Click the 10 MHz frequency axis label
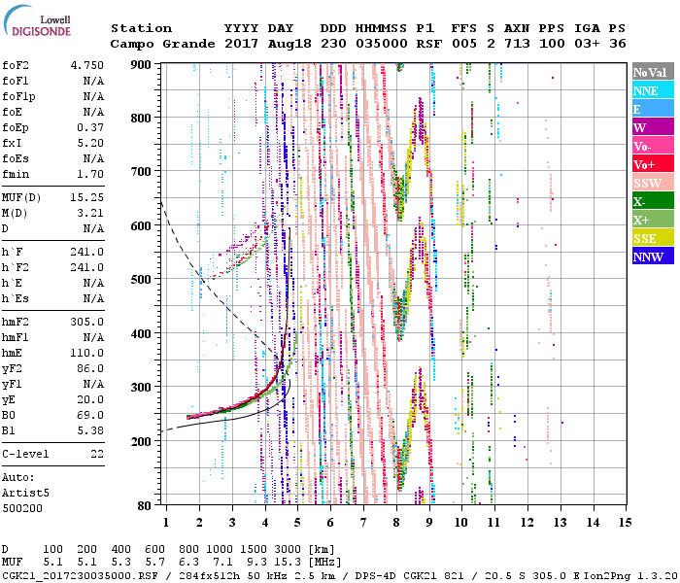The height and width of the screenshot is (583, 680). tap(461, 523)
